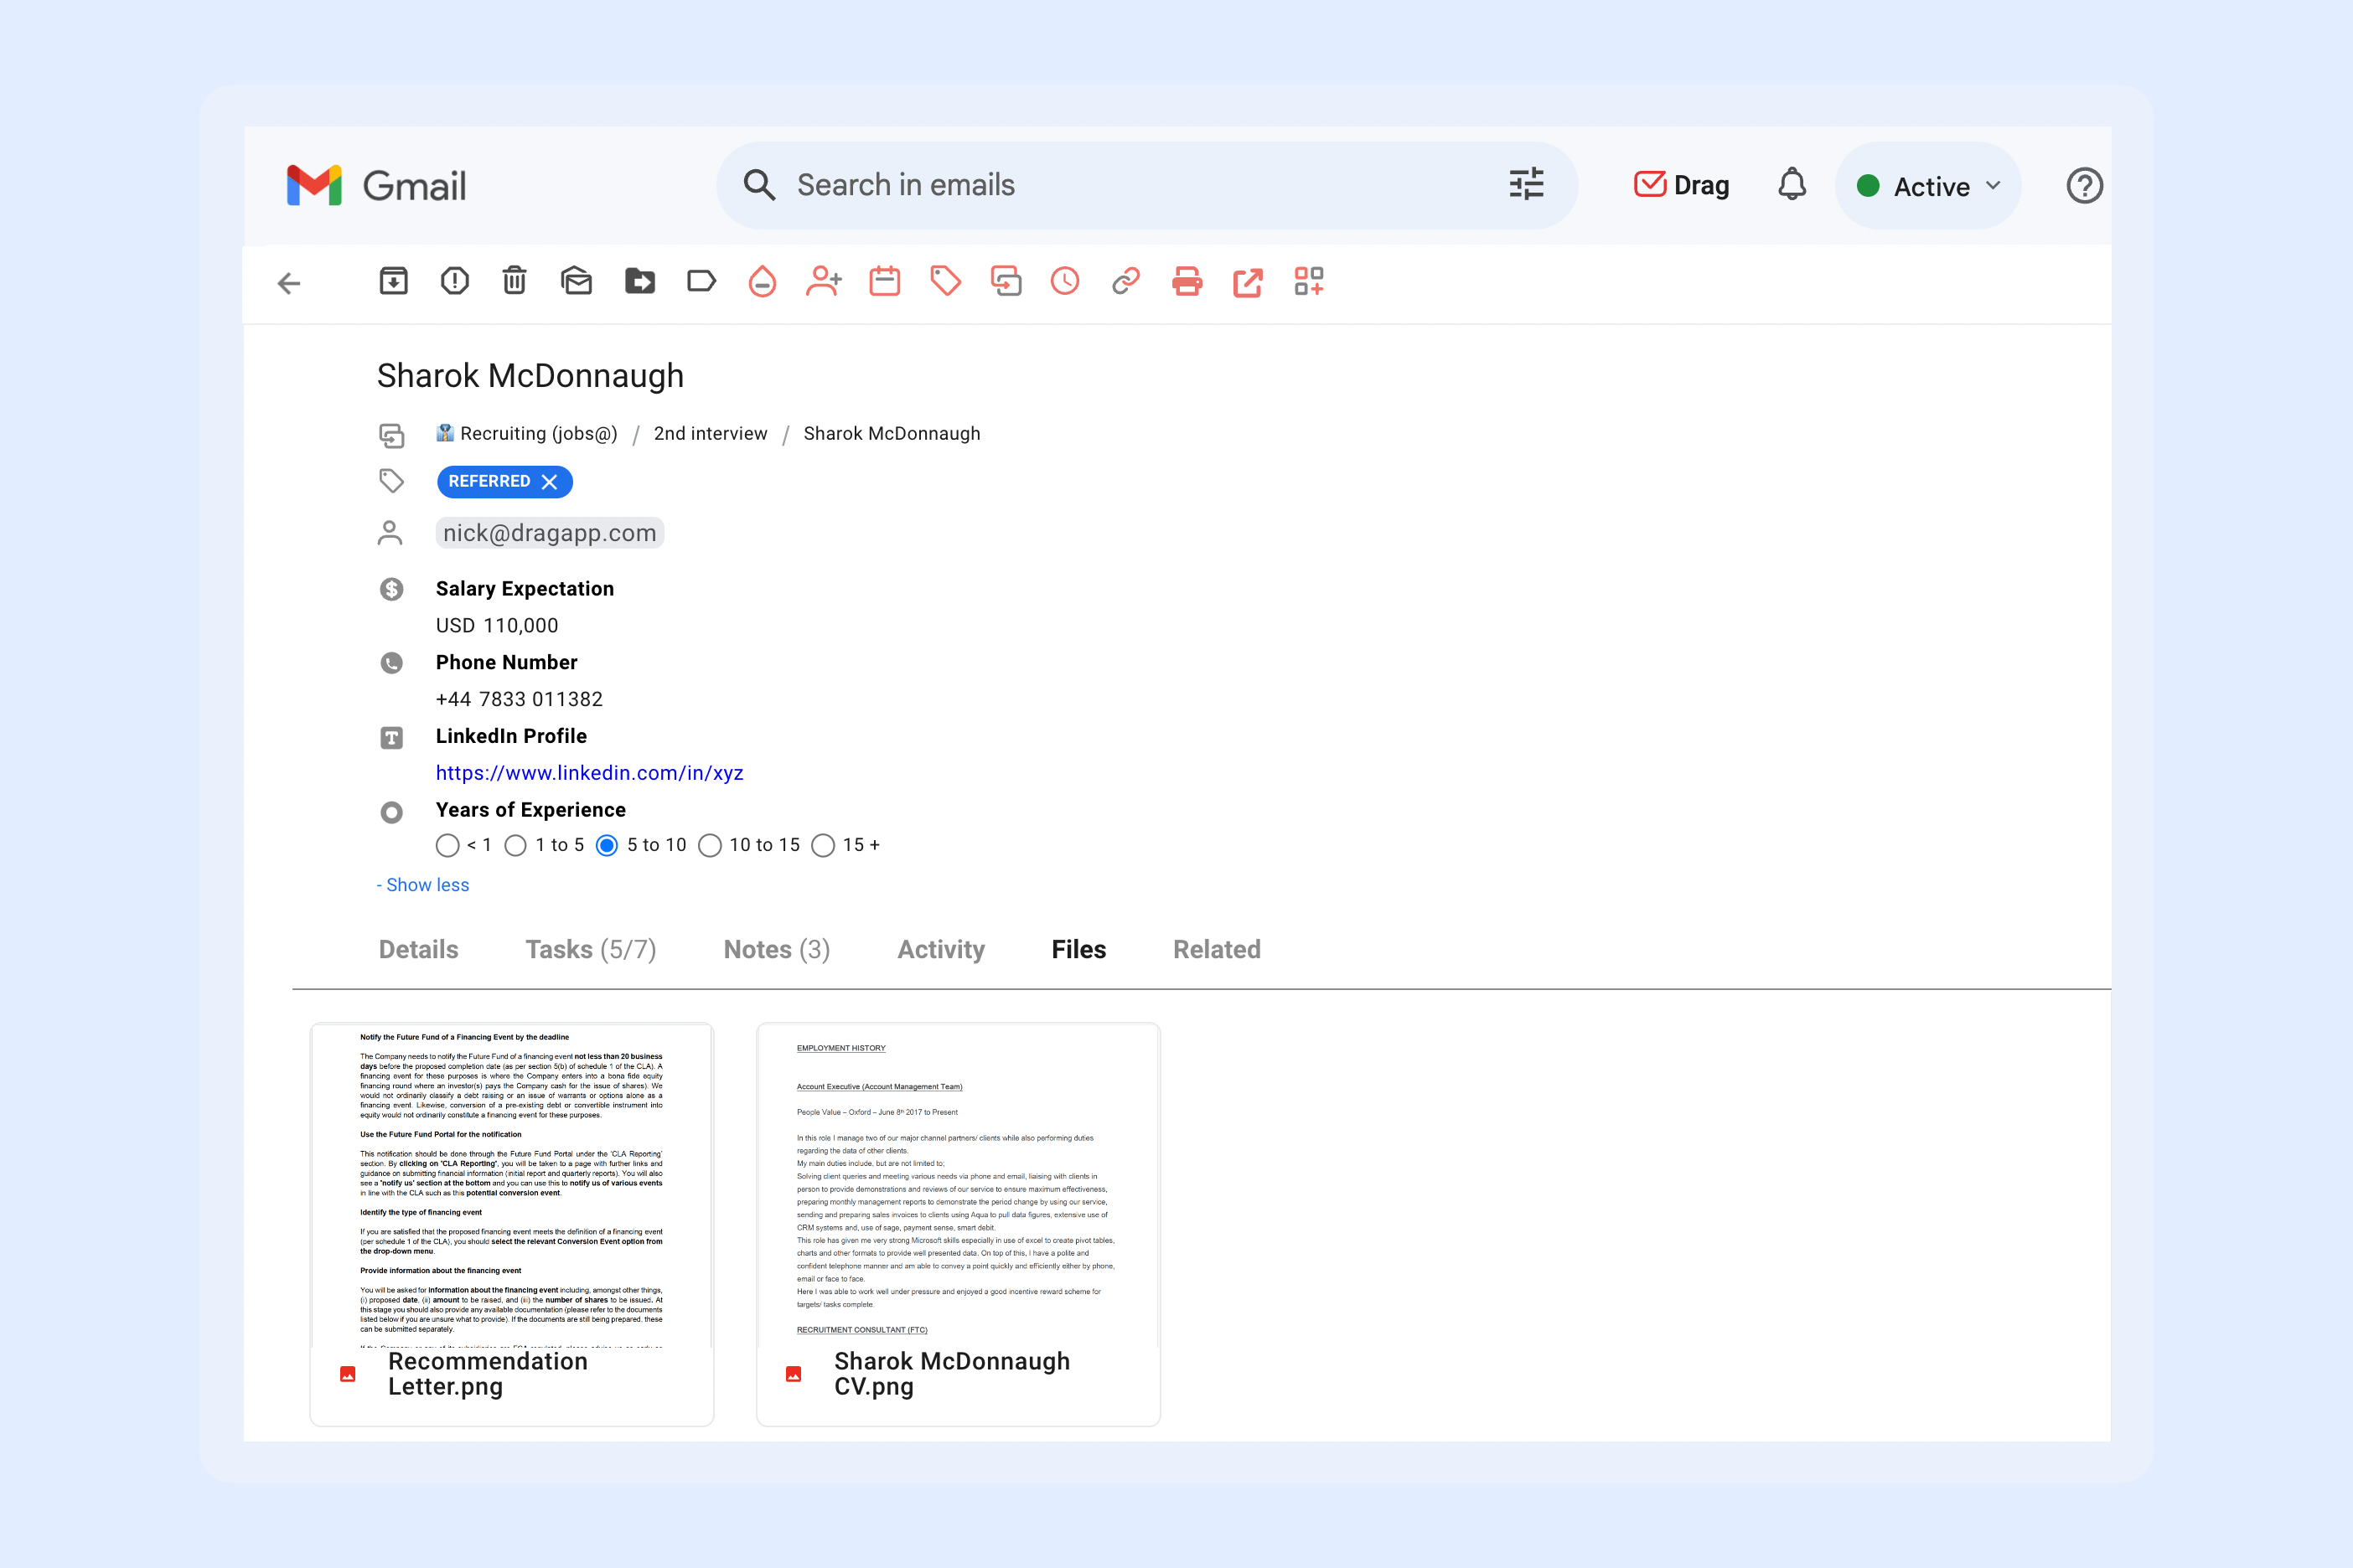Viewport: 2353px width, 1568px height.
Task: Open the Notes (3) tab
Action: 776,949
